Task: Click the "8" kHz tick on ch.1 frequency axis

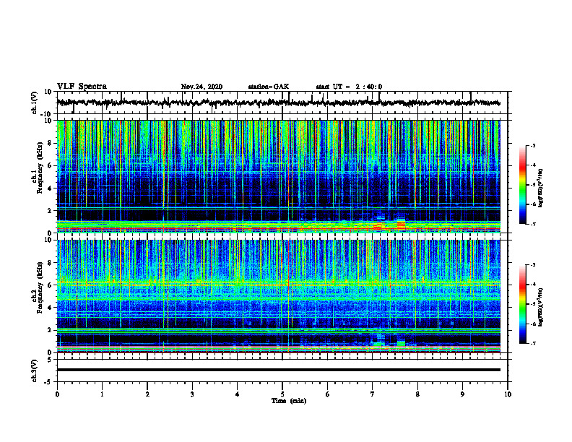Action: (51, 143)
